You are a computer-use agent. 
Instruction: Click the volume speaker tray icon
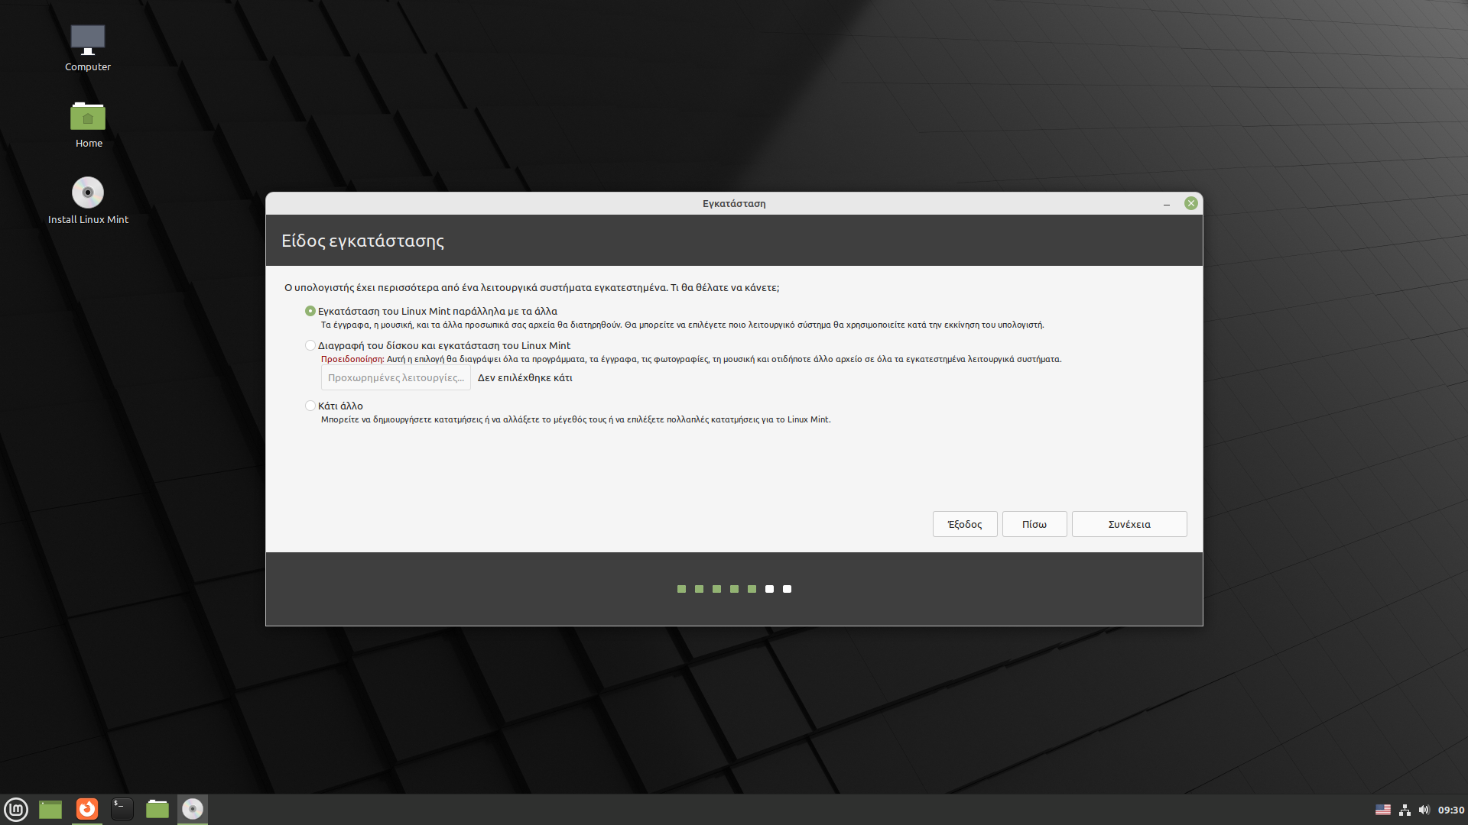tap(1424, 810)
